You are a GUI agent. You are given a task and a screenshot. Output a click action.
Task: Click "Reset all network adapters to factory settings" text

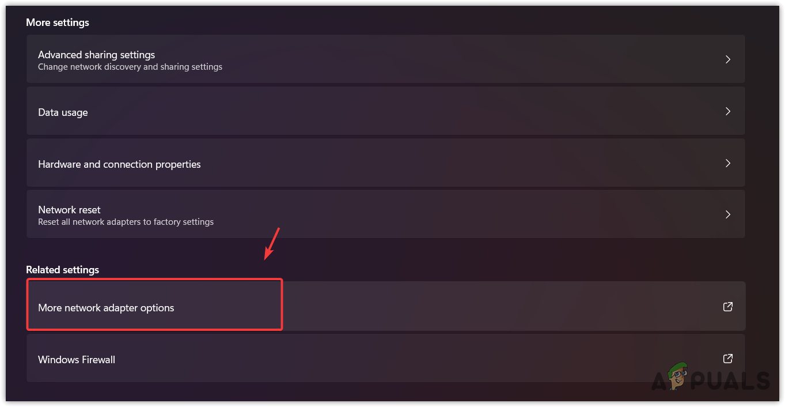coord(126,222)
